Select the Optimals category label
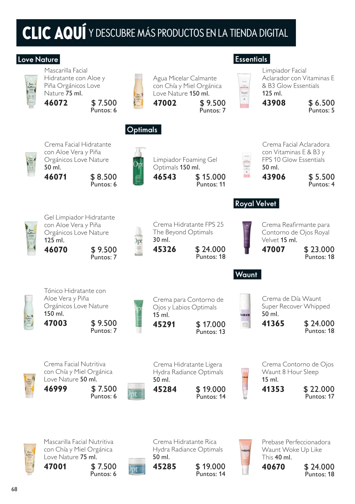The image size is (355, 504). tap(142, 130)
